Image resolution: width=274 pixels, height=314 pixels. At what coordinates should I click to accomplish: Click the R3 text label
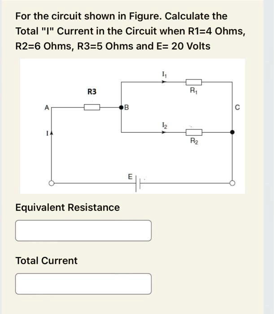click(x=91, y=92)
